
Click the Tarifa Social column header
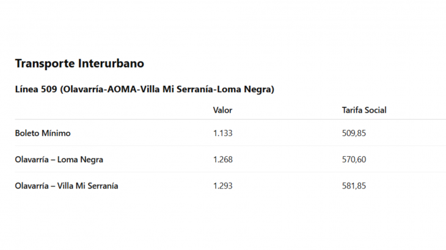click(x=364, y=110)
